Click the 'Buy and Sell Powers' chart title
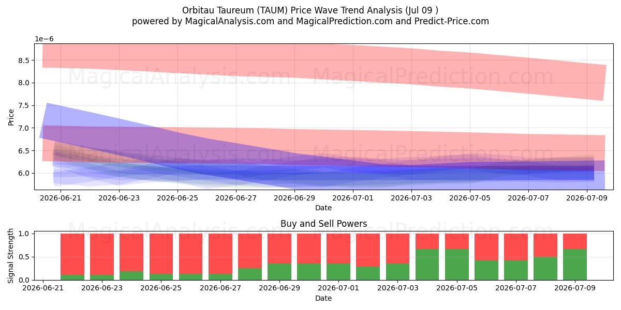The image size is (621, 310). coord(323,224)
